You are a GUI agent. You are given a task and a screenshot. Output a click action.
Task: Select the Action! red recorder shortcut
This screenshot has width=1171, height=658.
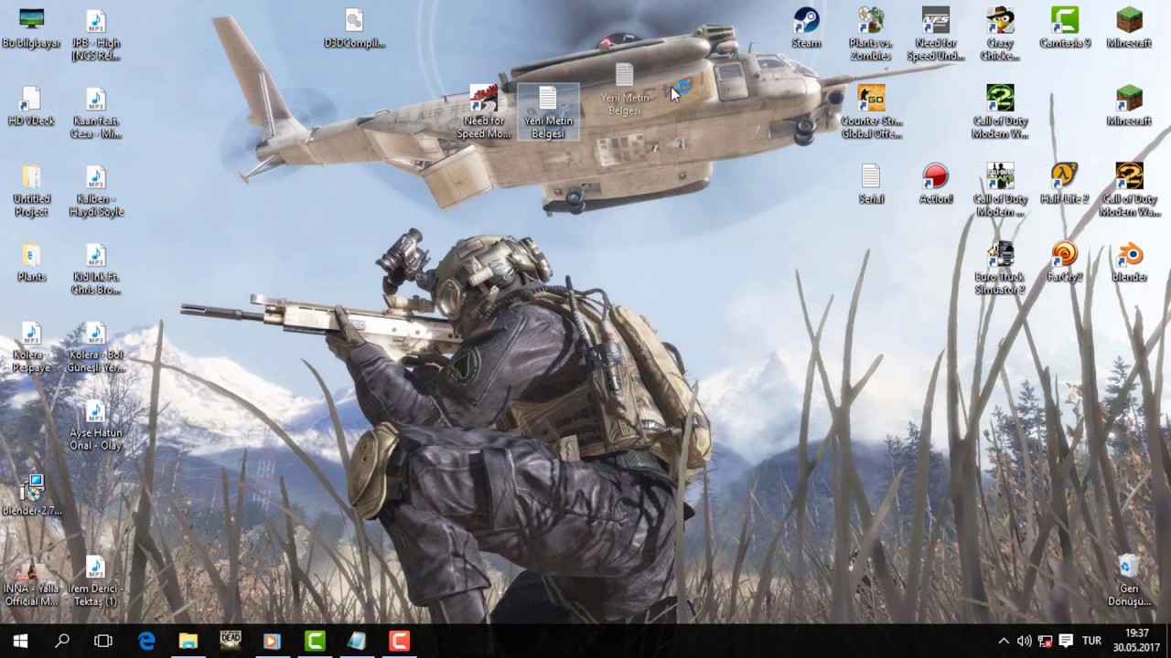tap(936, 184)
